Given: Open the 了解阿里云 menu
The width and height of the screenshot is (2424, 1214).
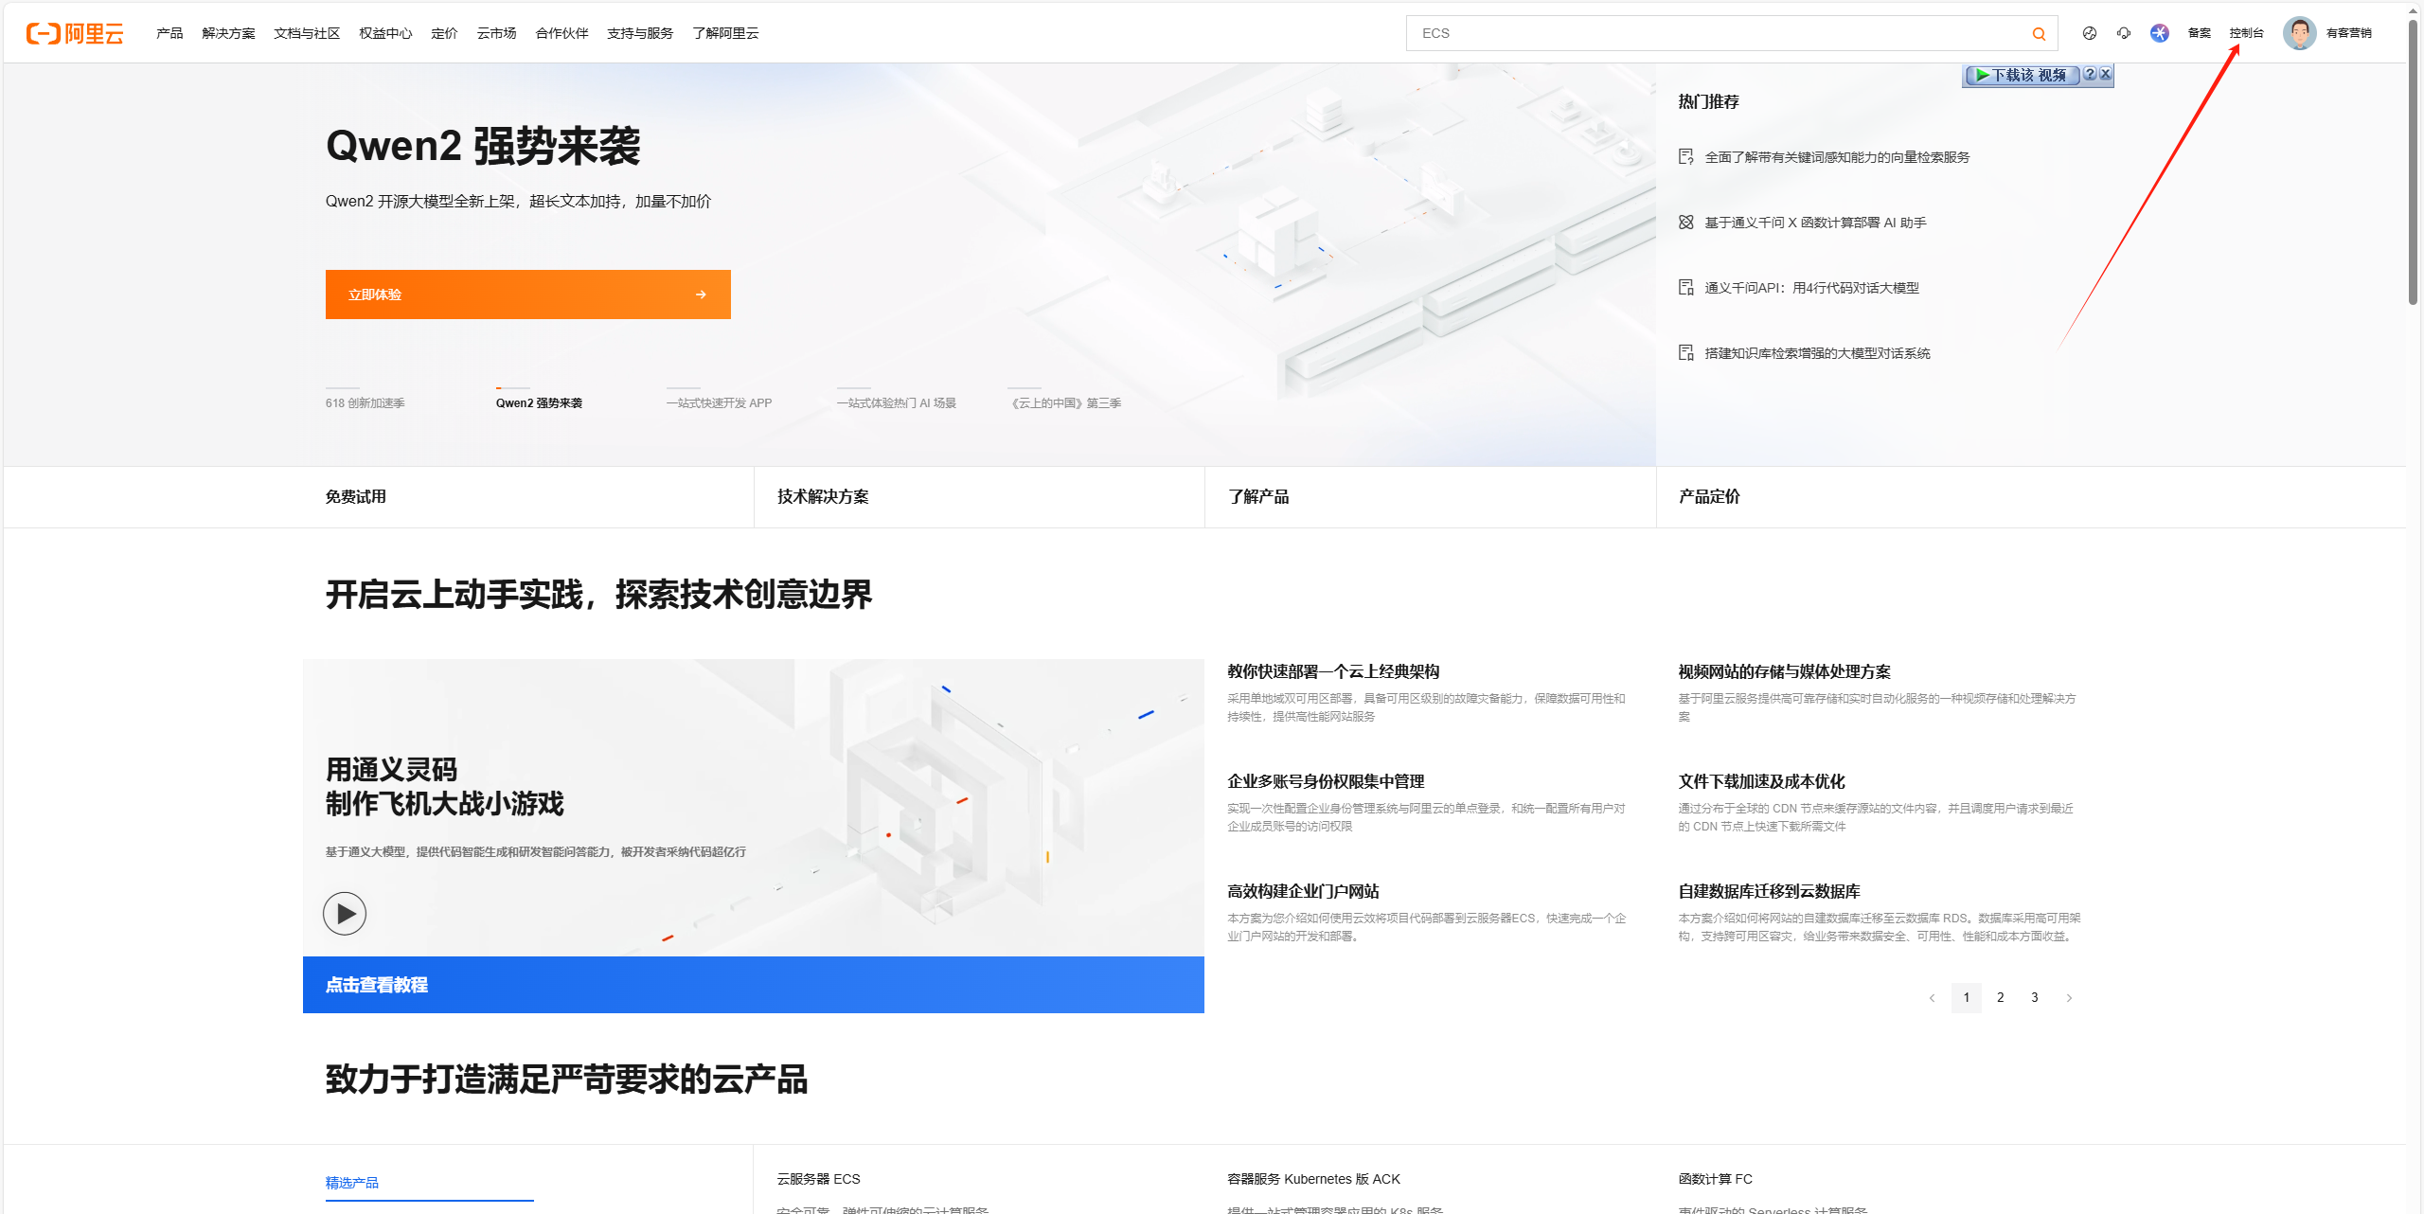Looking at the screenshot, I should (725, 33).
